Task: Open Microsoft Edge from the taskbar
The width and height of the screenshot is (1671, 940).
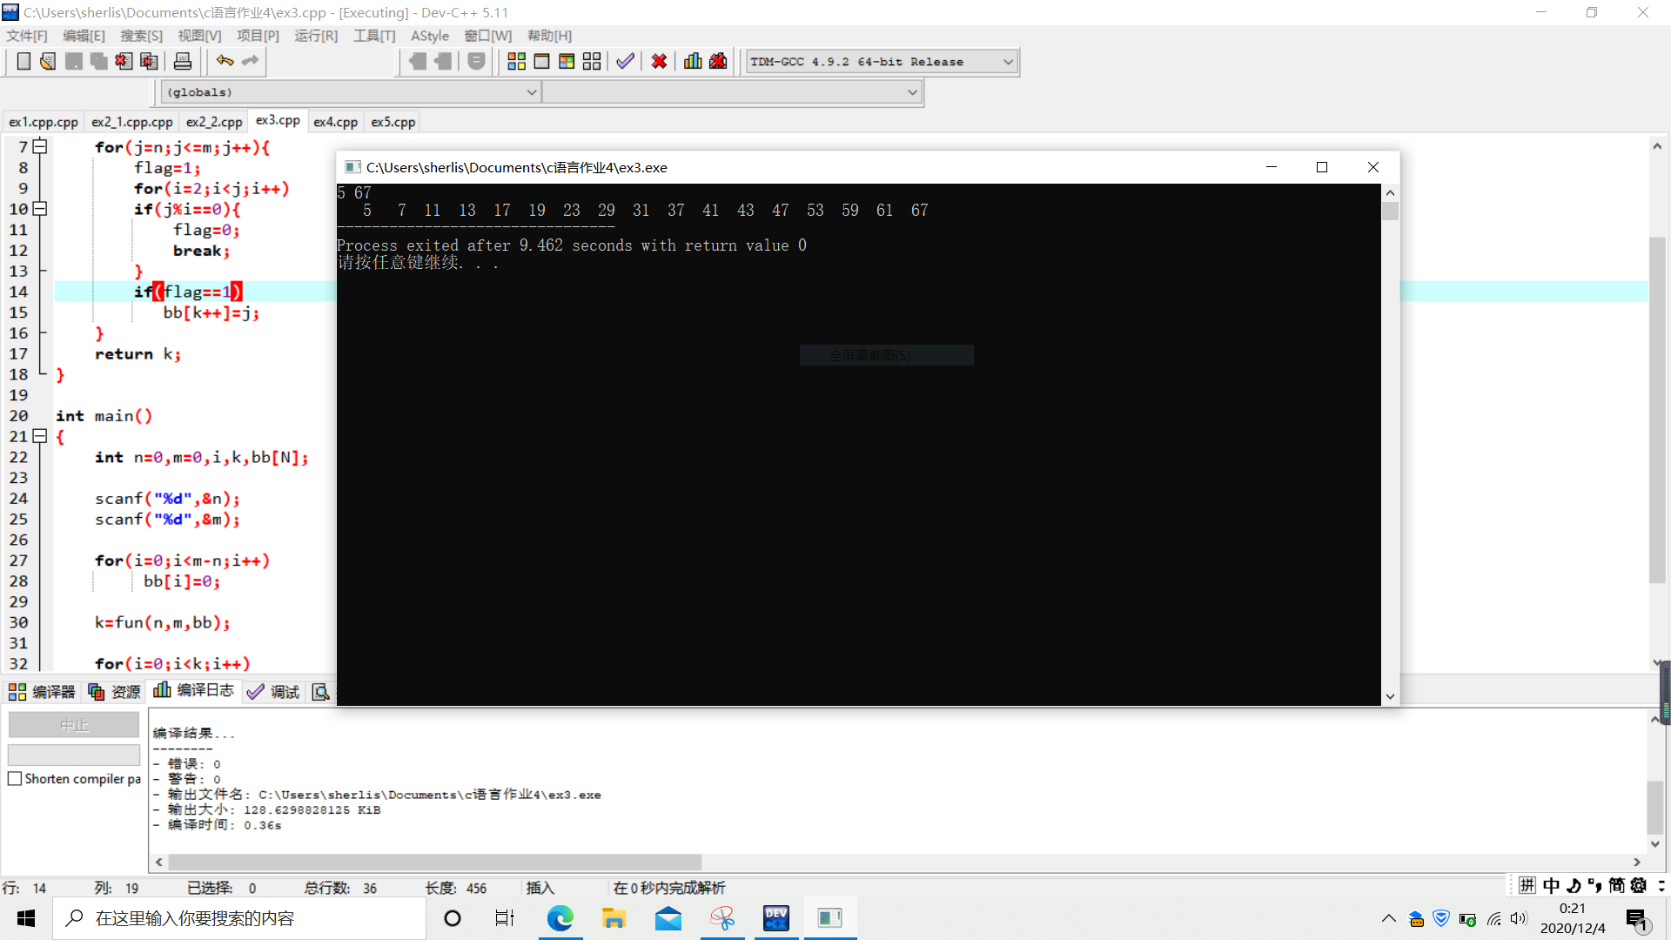Action: click(560, 918)
